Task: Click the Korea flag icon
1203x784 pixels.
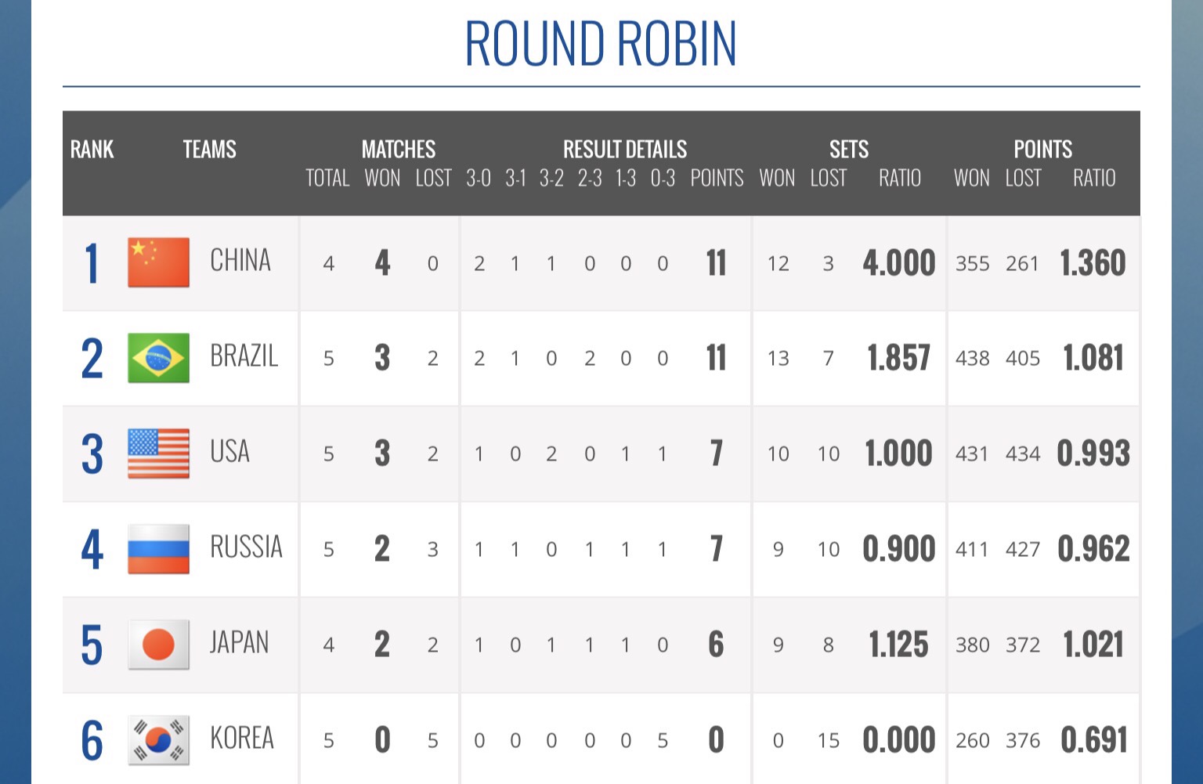Action: [x=158, y=740]
